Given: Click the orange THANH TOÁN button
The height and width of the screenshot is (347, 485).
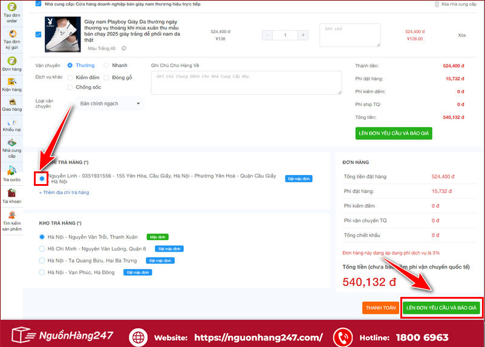Looking at the screenshot, I should (380, 308).
